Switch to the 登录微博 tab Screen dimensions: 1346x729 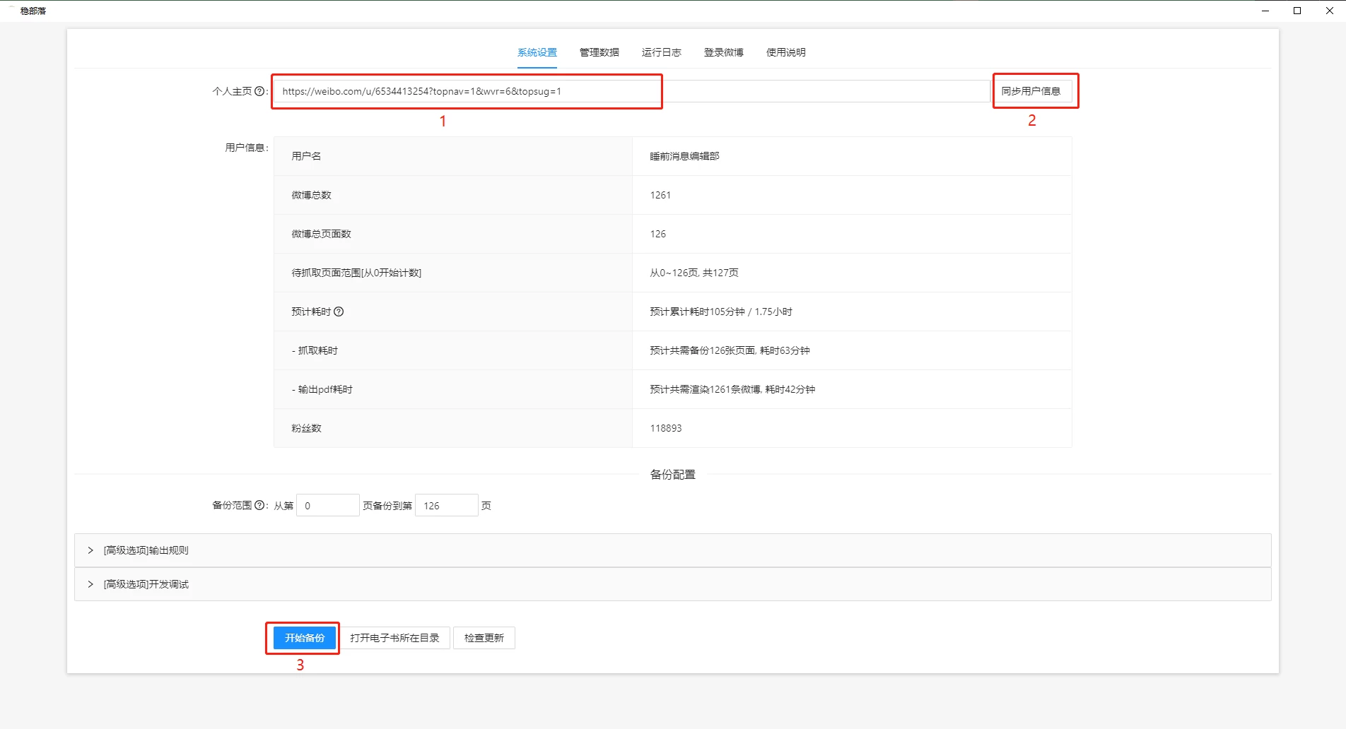(x=723, y=52)
